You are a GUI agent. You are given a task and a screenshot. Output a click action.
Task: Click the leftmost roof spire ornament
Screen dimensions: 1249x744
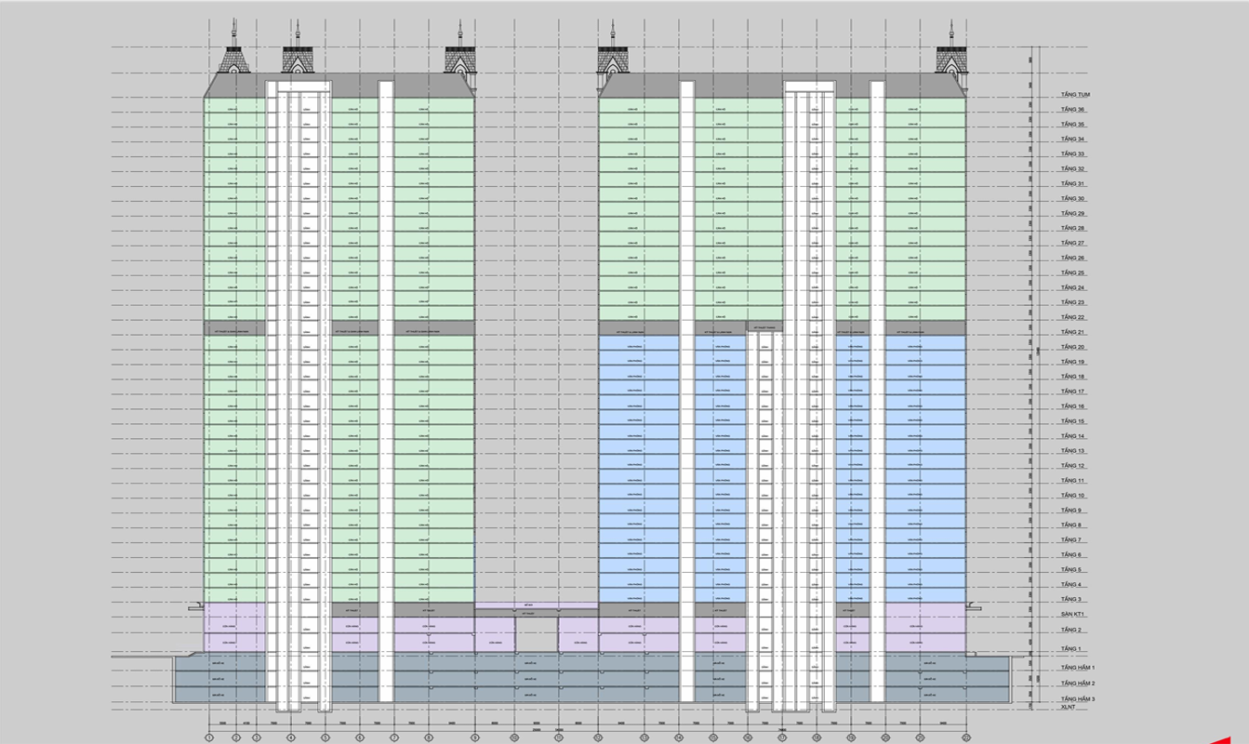[234, 57]
